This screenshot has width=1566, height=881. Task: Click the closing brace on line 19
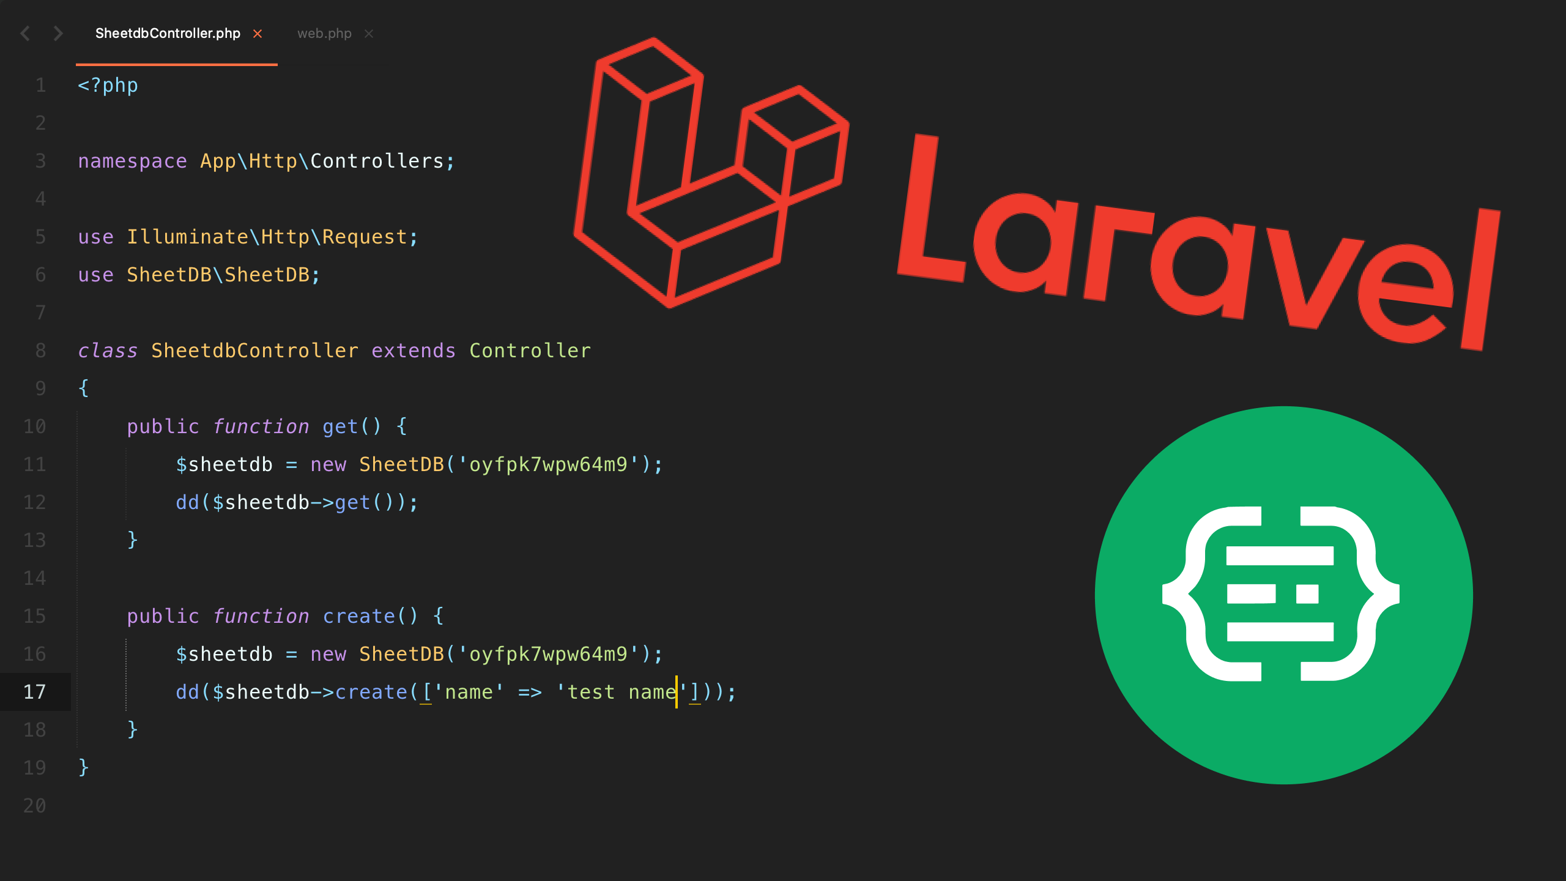click(x=84, y=767)
